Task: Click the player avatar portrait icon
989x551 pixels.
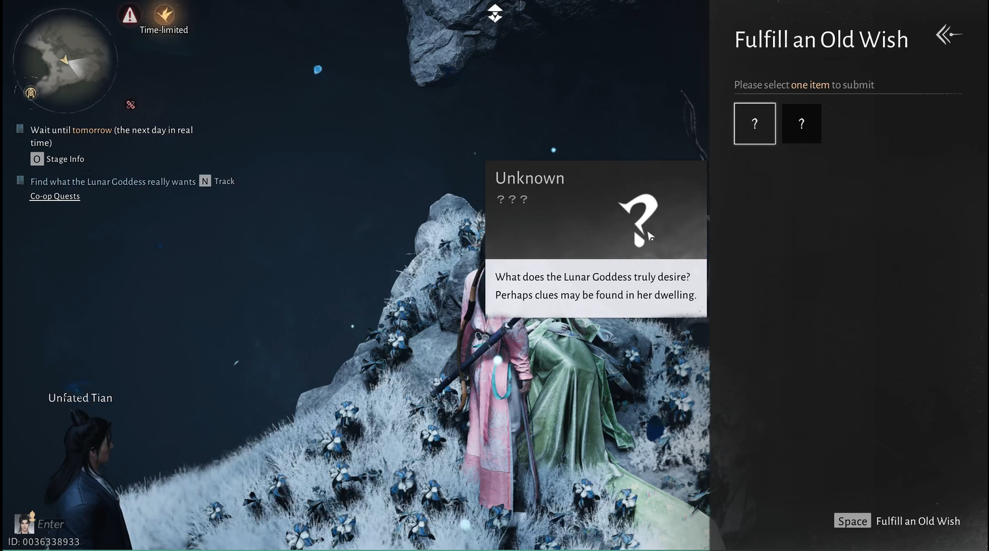Action: coord(24,524)
